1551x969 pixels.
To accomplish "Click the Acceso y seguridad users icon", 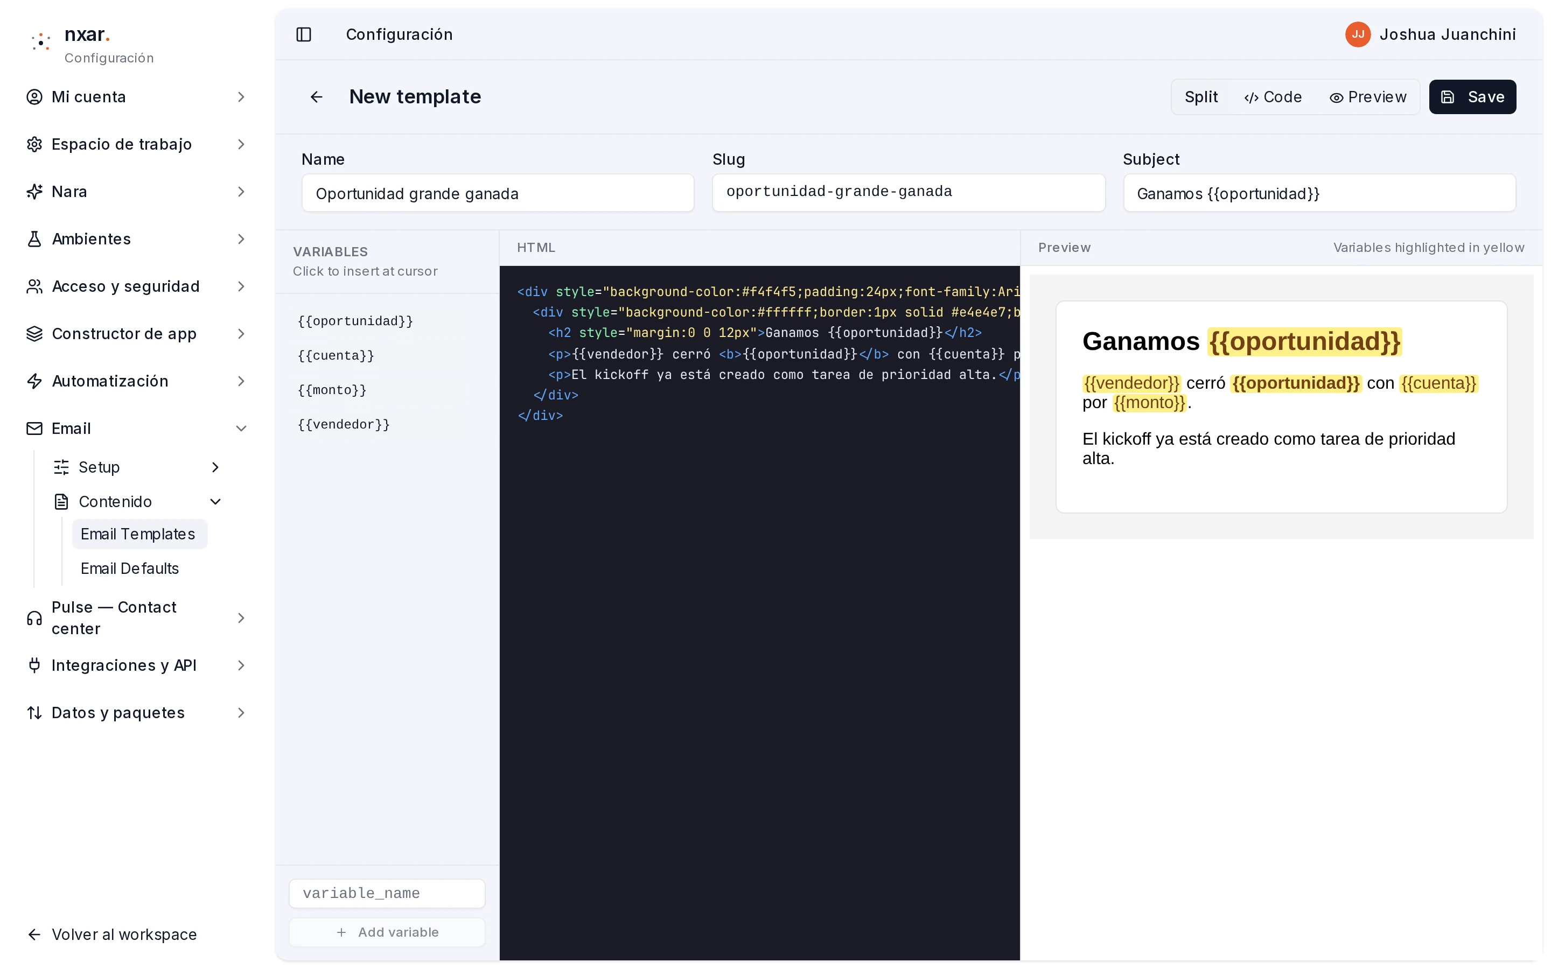I will pyautogui.click(x=34, y=286).
